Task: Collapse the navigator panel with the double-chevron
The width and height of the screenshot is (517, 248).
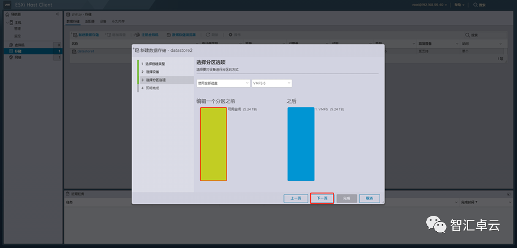Action: (x=57, y=14)
